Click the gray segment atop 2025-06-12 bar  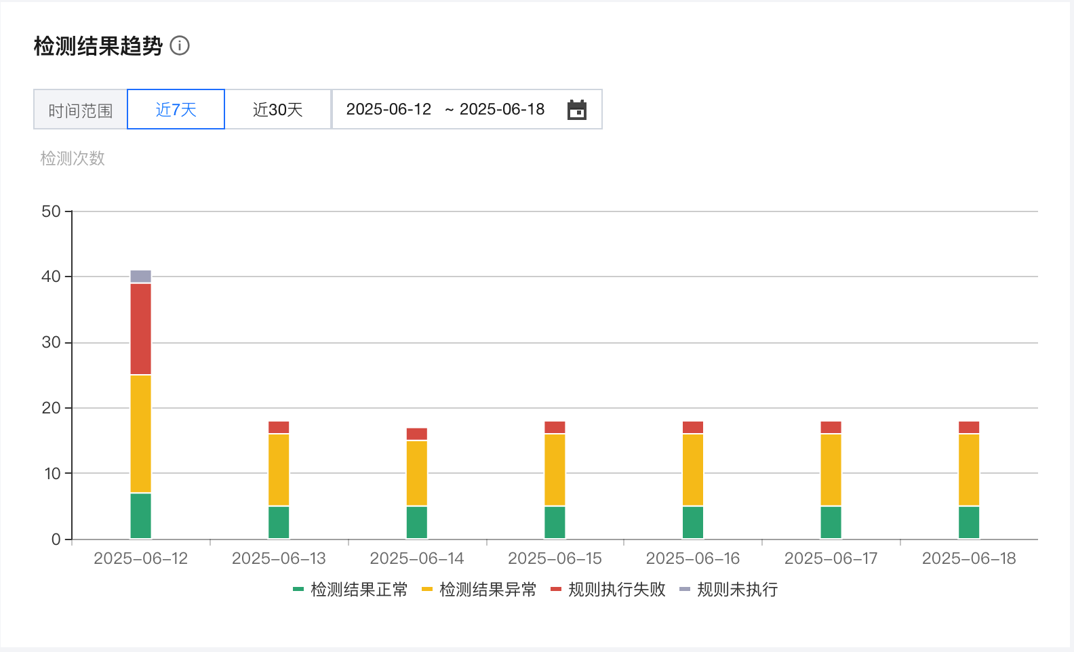pos(140,277)
